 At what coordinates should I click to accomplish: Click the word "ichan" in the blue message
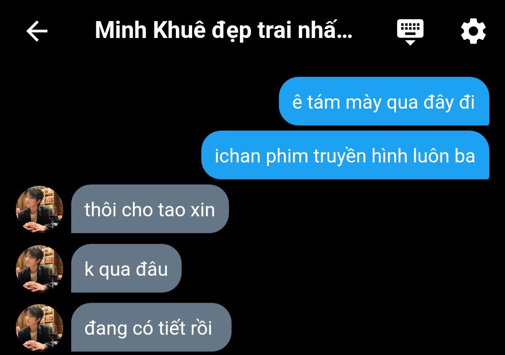point(238,156)
